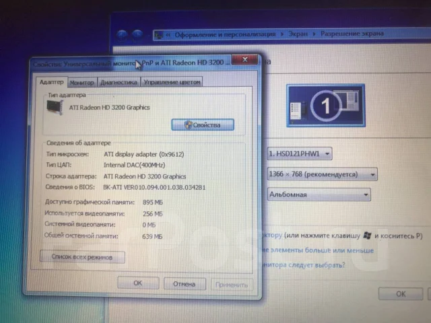The width and height of the screenshot is (431, 323).
Task: Click Оформление и персонализация breadcrumb
Action: (225, 34)
